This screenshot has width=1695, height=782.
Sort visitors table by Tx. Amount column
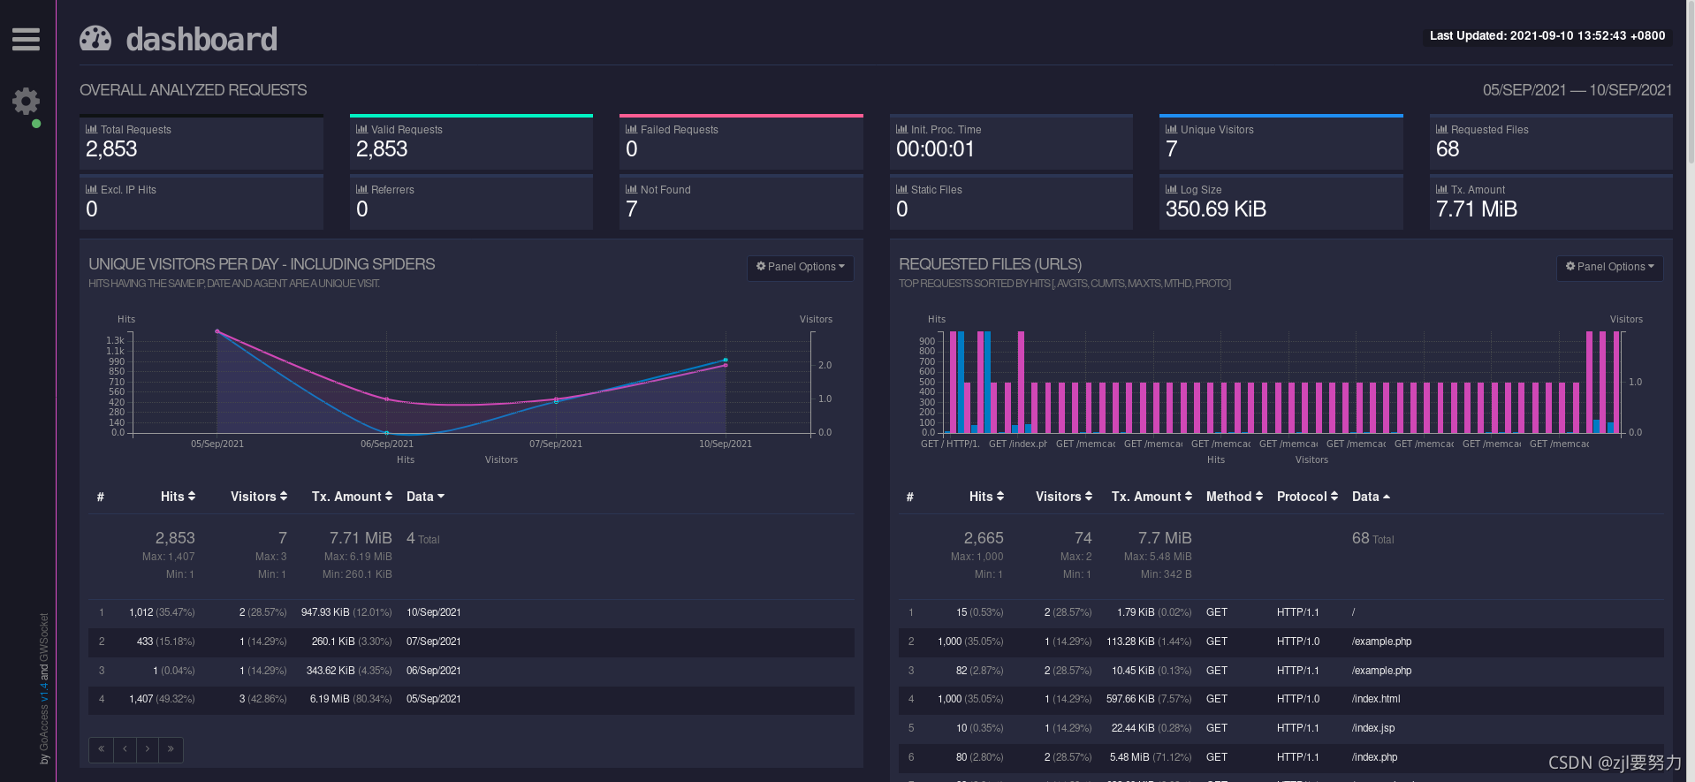[352, 497]
